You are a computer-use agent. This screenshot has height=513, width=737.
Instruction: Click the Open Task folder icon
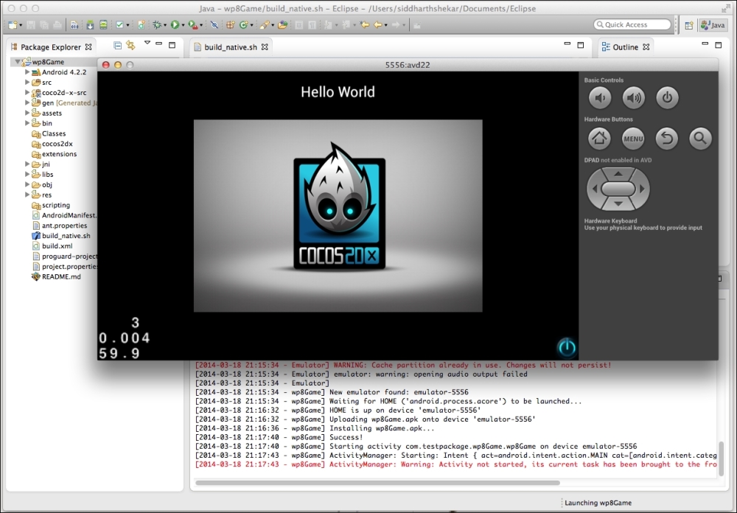[x=282, y=25]
